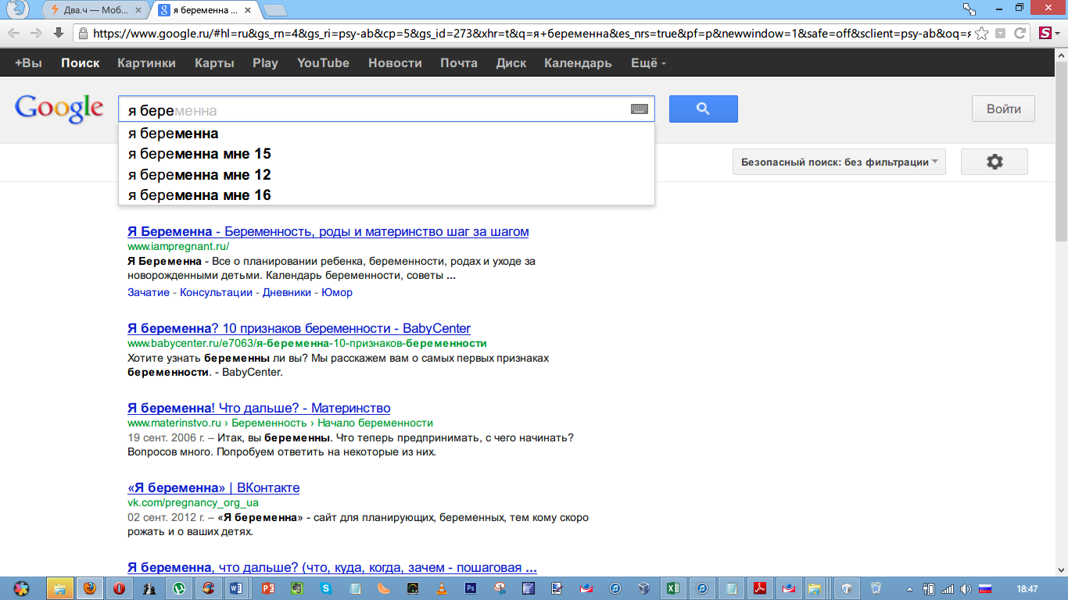The image size is (1068, 600).
Task: Click the blue search magnifier button
Action: [x=703, y=109]
